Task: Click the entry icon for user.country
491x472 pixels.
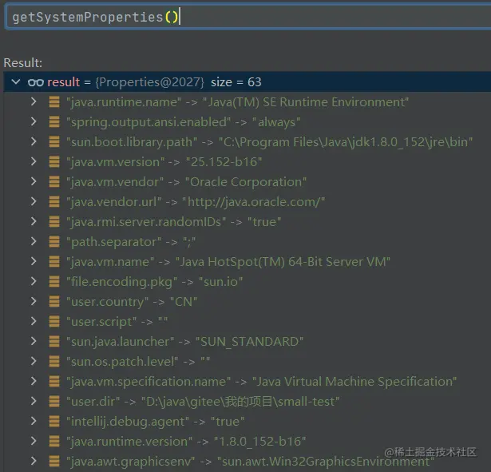Action: [x=54, y=302]
